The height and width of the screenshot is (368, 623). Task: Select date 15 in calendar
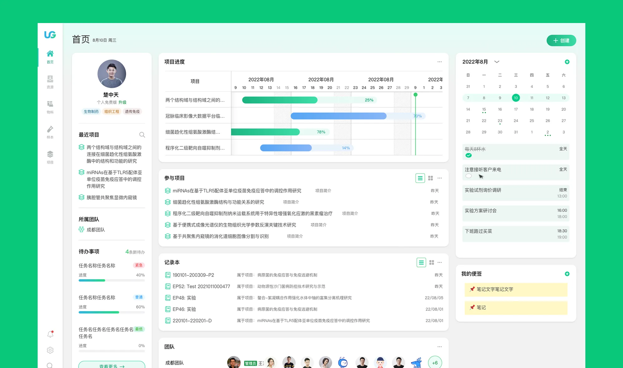tap(484, 109)
